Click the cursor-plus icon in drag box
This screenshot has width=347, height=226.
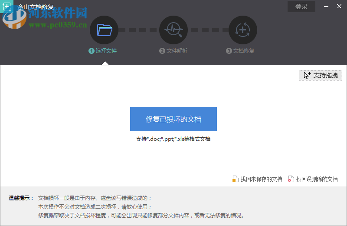point(307,75)
